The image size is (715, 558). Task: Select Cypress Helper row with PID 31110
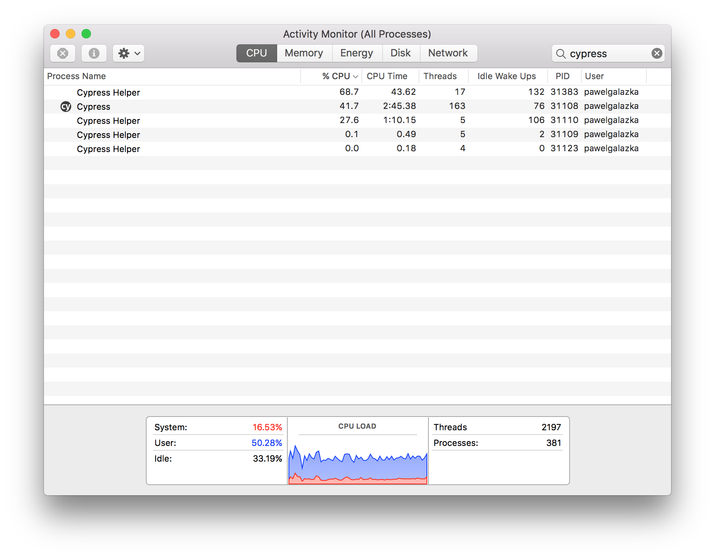click(357, 121)
